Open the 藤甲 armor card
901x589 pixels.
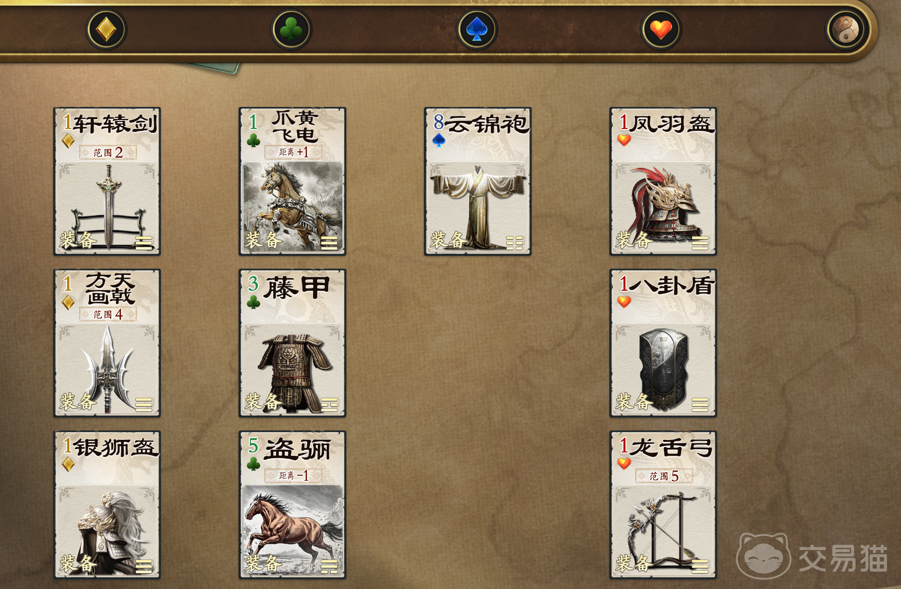coord(293,343)
